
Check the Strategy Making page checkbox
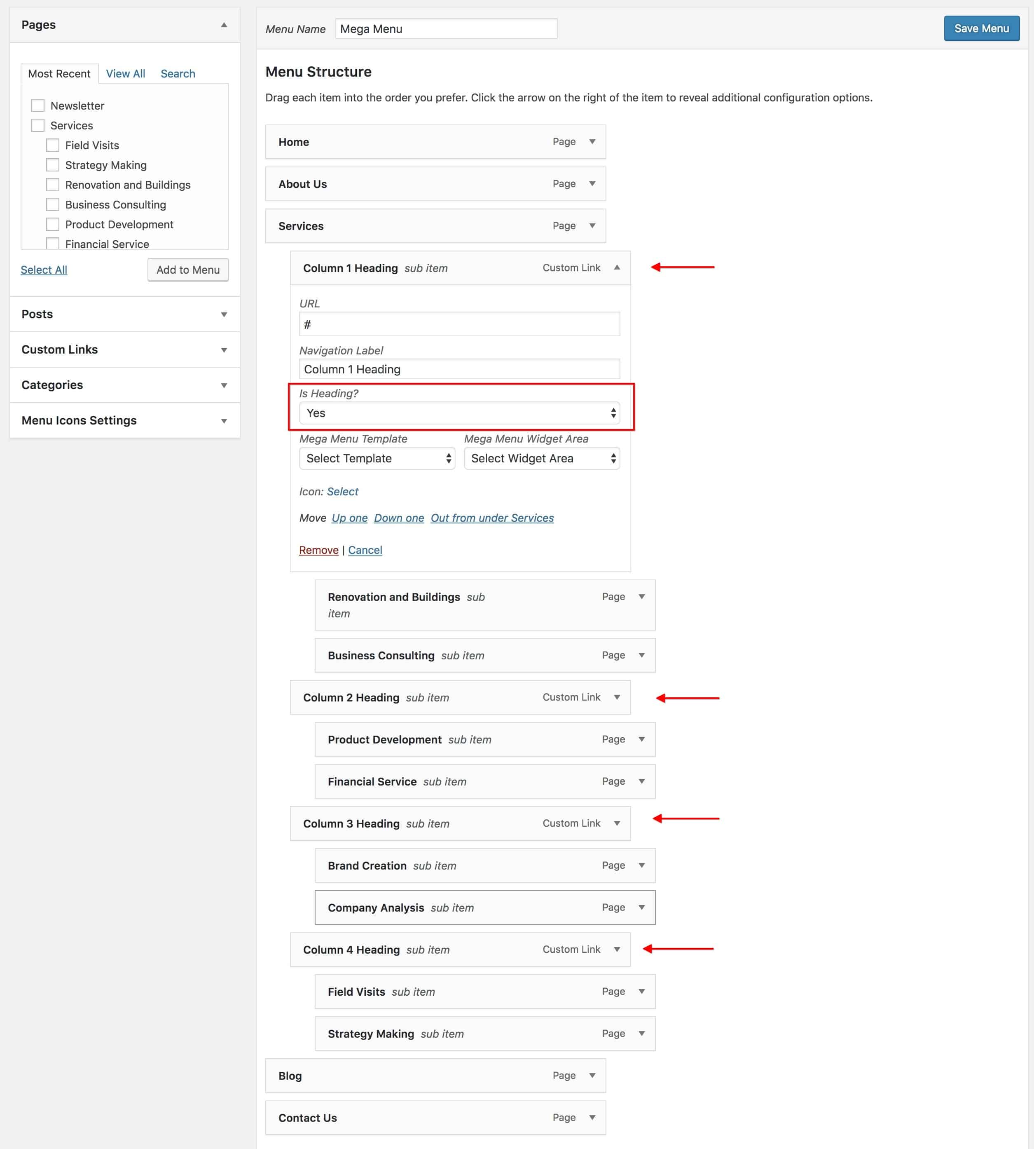[x=53, y=165]
